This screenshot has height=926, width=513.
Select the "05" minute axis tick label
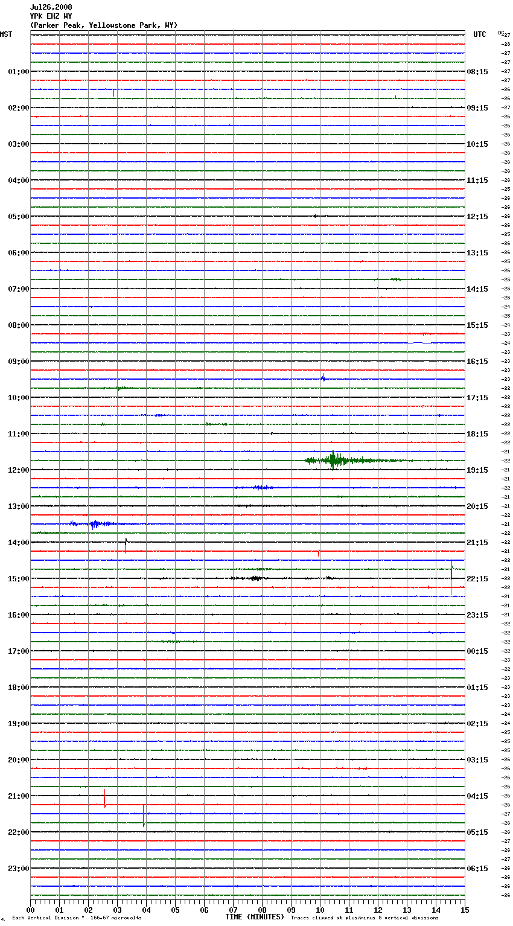tap(175, 910)
